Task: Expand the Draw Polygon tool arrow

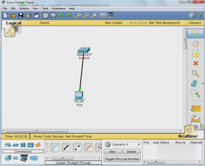Action: 202,83
